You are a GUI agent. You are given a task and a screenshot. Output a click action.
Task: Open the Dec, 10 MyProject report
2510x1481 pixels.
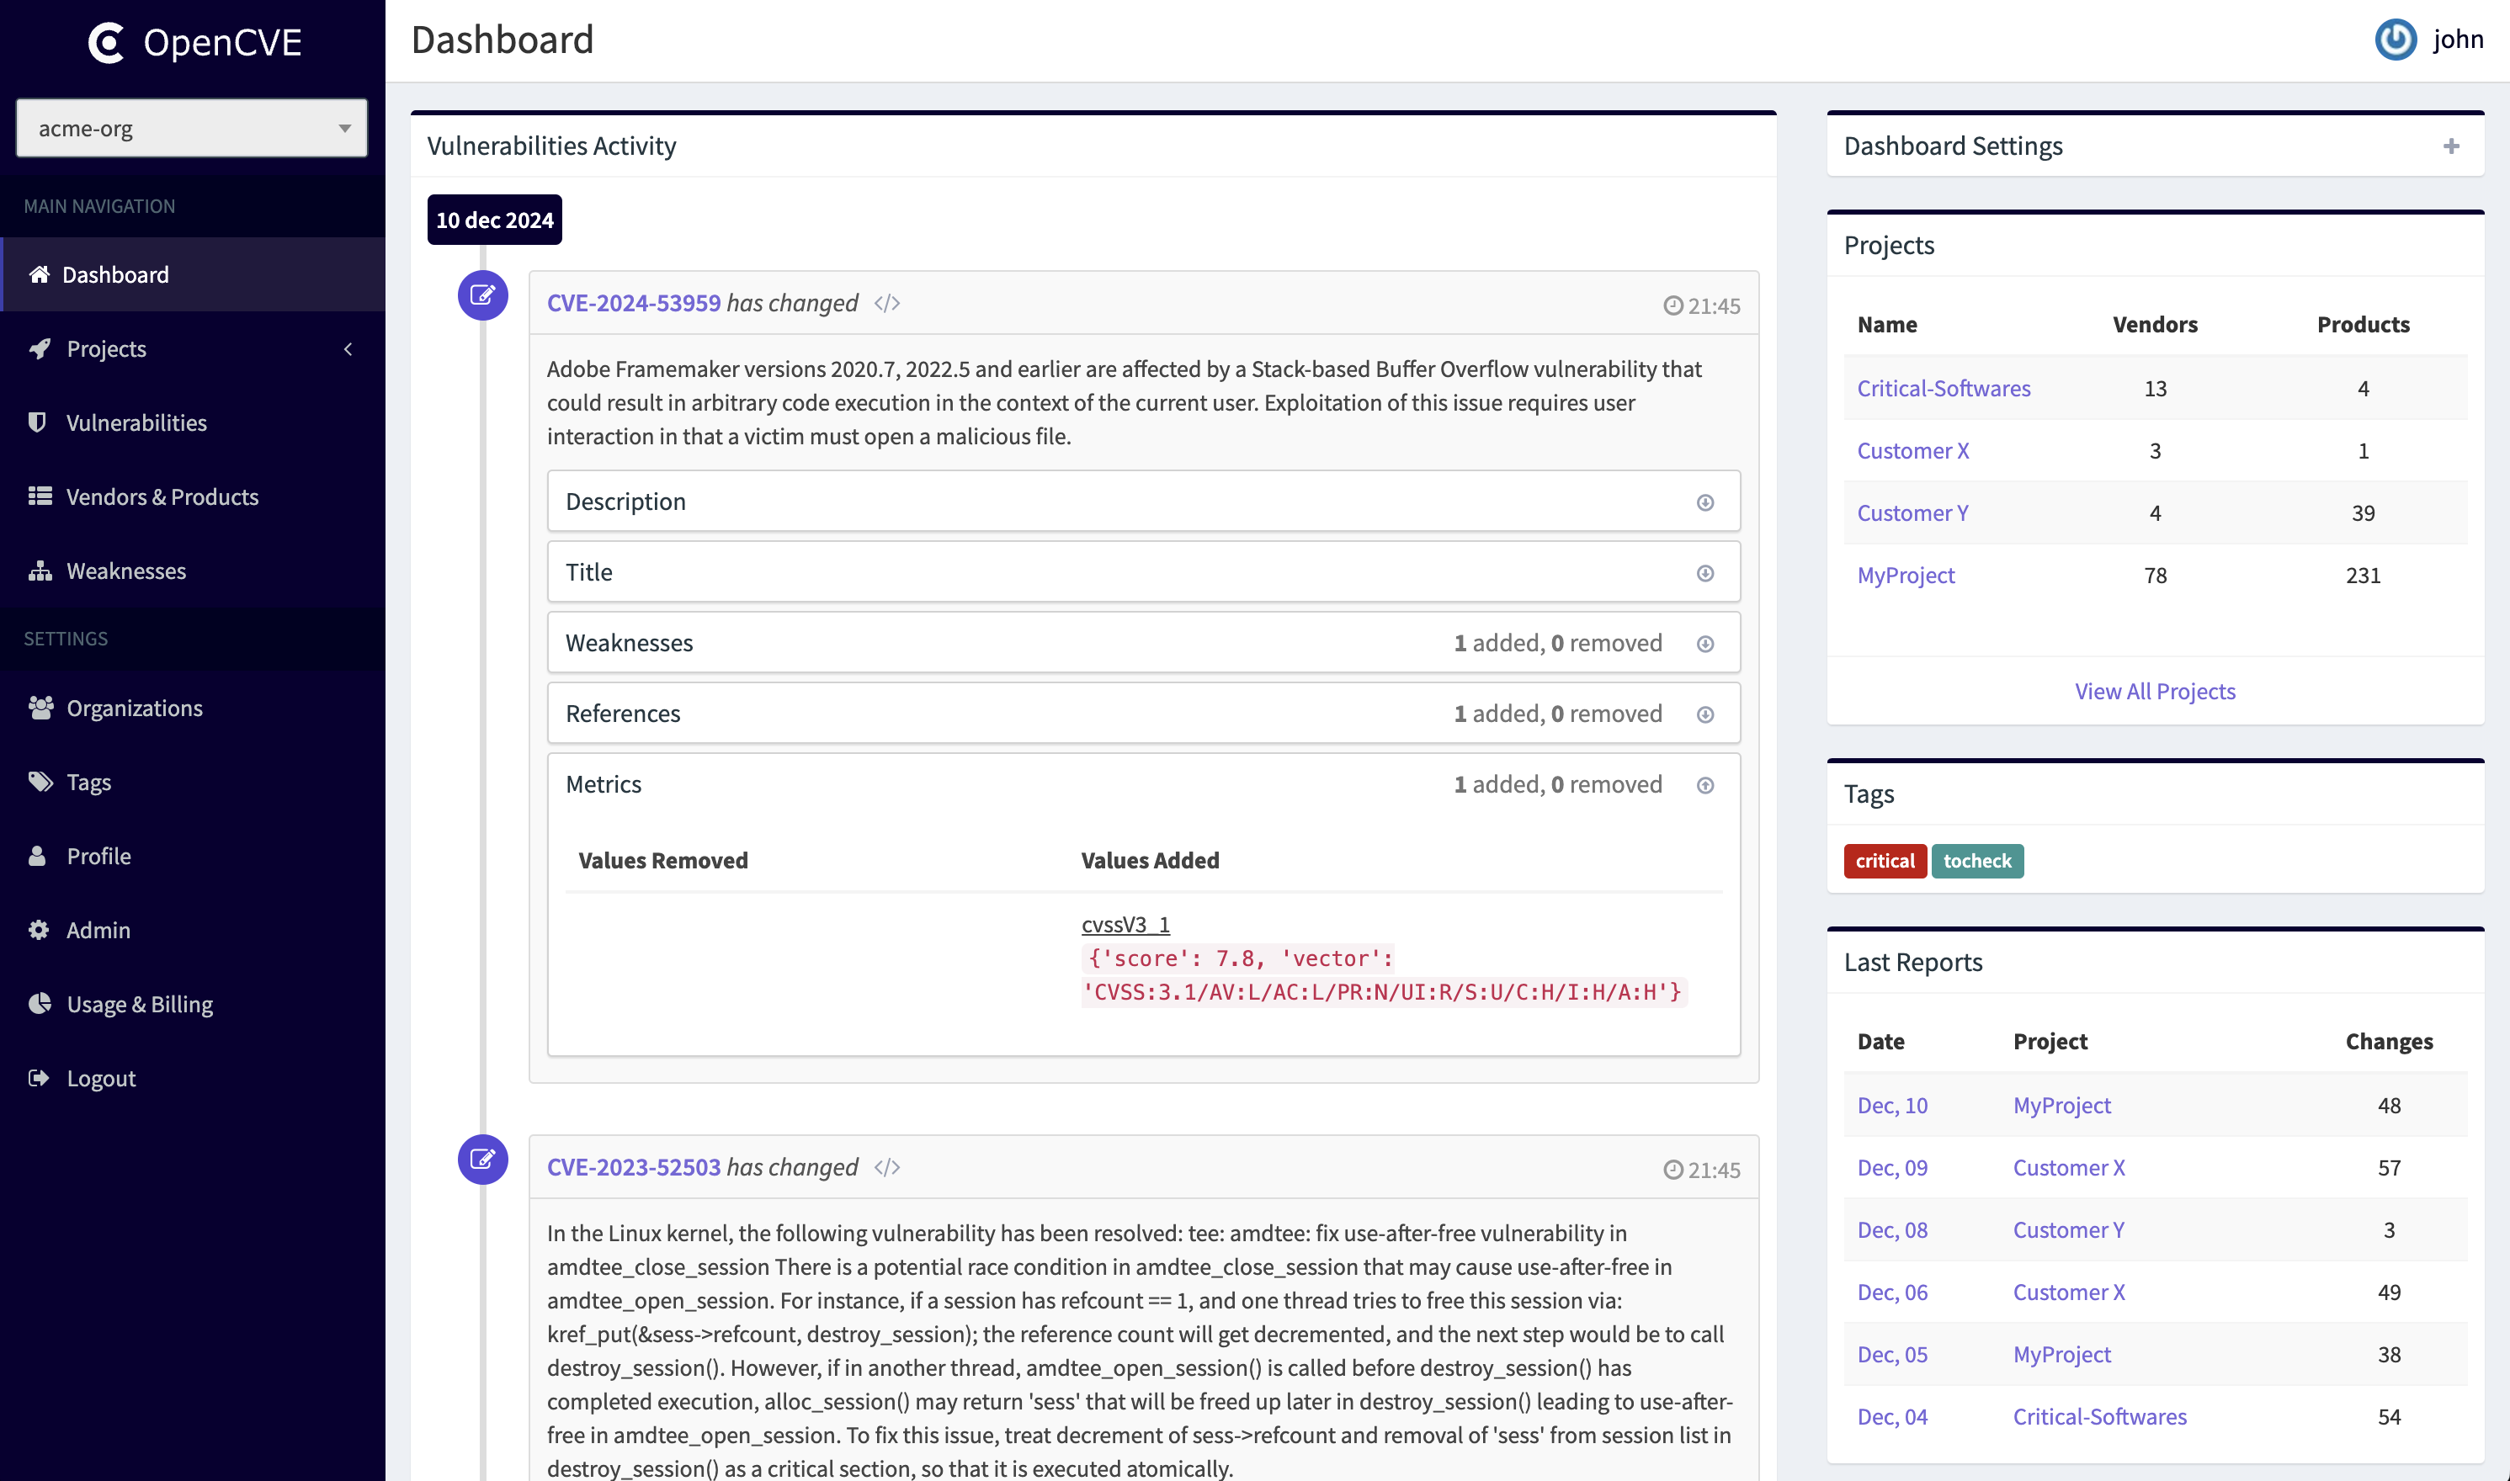[1892, 1105]
